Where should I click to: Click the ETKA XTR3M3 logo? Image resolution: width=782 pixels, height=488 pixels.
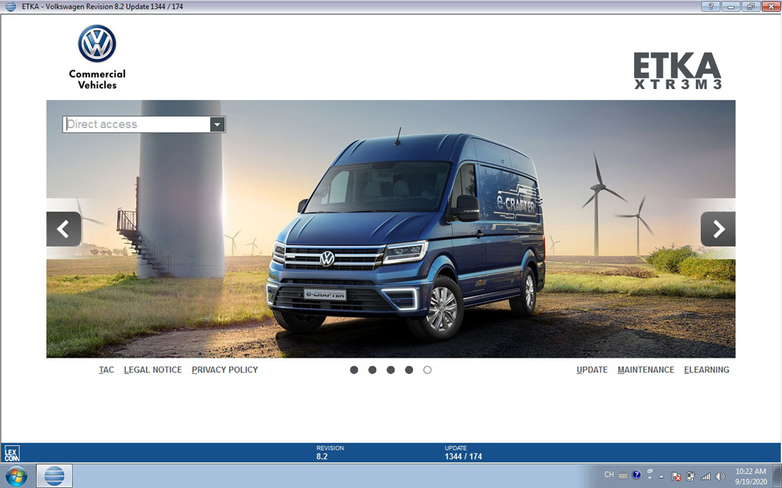[677, 71]
